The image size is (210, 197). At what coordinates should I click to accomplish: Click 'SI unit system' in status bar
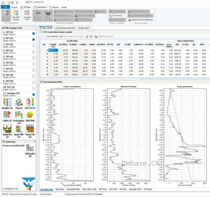pos(46,194)
